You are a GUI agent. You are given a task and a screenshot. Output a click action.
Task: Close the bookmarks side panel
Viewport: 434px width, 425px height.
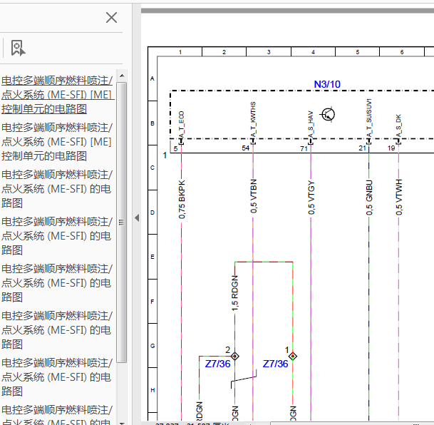point(112,18)
